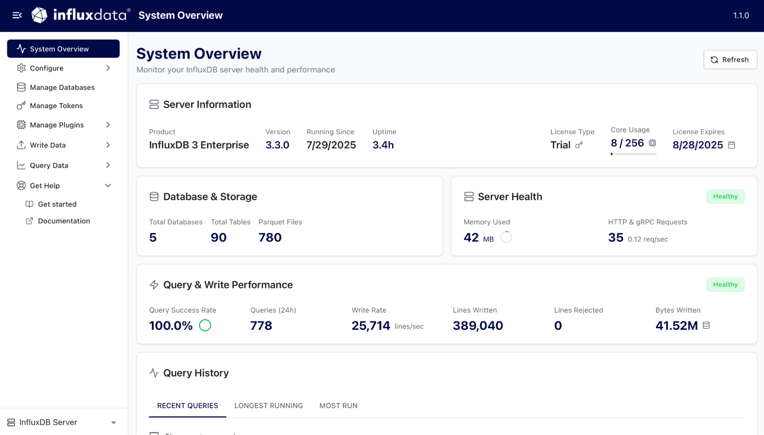Click the Write Rate value 25,714
This screenshot has height=435, width=764.
click(371, 326)
